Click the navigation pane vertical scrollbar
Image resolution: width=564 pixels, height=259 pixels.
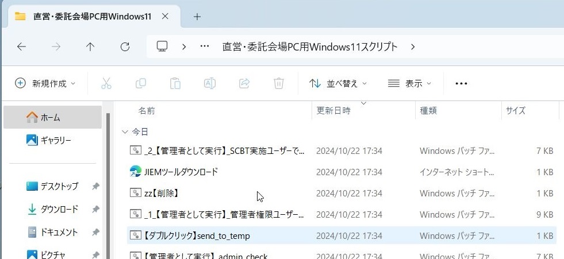click(x=107, y=186)
